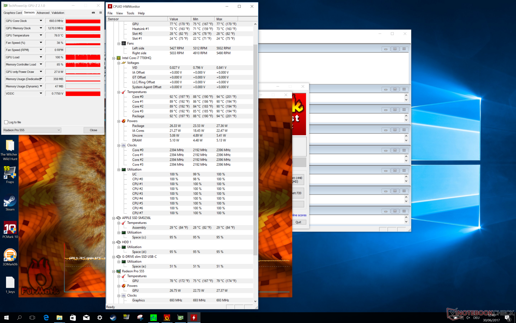This screenshot has height=323, width=516.
Task: Click the Close button in GPU-Z
Action: tap(93, 130)
